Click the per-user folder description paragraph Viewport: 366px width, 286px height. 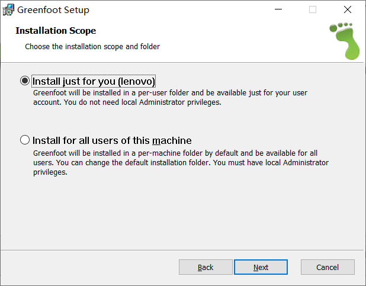click(170, 98)
